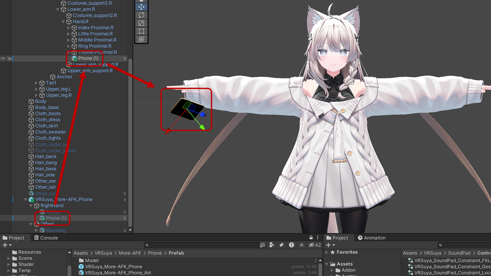Click the SoundPad breadcrumb in right Project panel
The height and width of the screenshot is (276, 491).
(459, 253)
